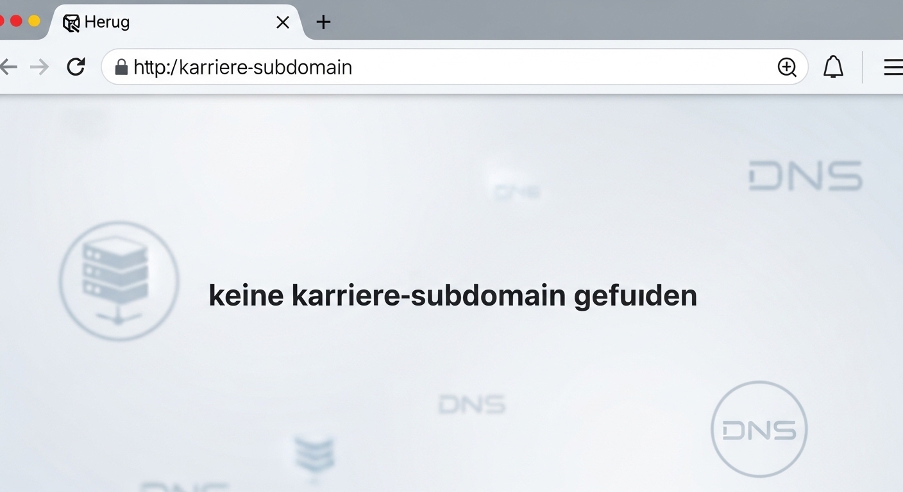This screenshot has width=903, height=492.
Task: Click the small blurred server icon near the bottom
Action: pyautogui.click(x=314, y=457)
